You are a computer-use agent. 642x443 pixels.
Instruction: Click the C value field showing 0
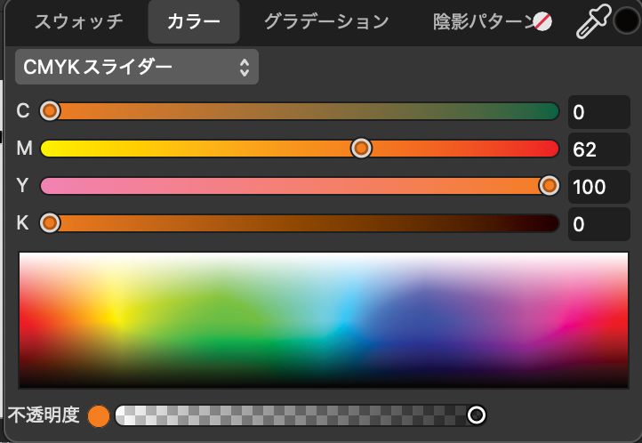click(x=598, y=112)
